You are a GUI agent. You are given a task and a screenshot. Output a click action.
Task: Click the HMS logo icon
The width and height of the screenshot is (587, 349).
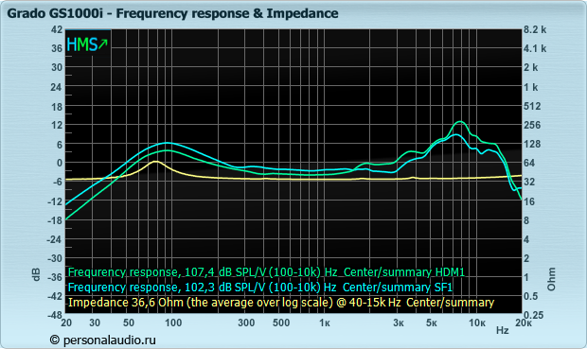[87, 44]
